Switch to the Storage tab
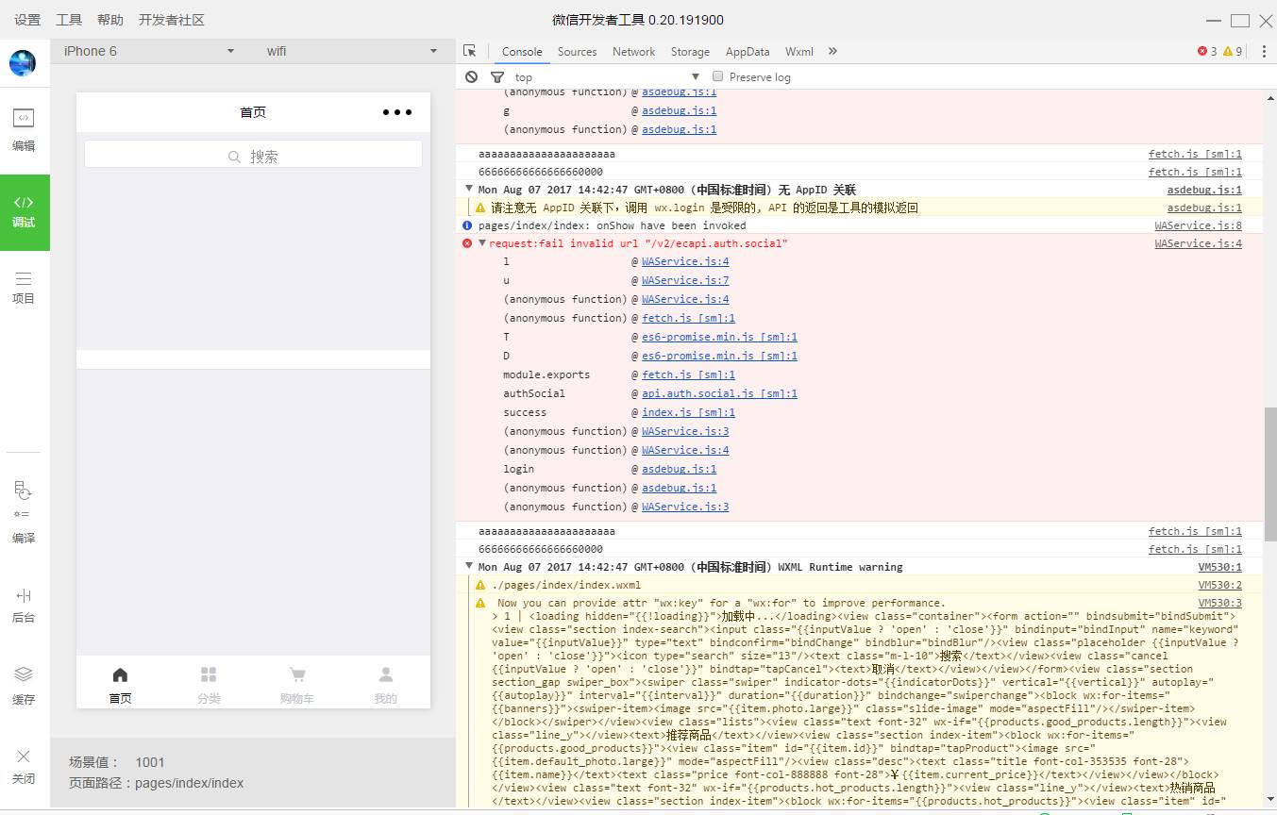Image resolution: width=1277 pixels, height=815 pixels. coord(690,52)
